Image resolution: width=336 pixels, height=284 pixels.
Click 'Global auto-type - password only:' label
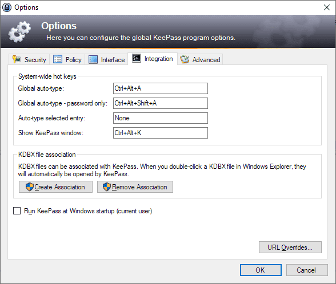[x=63, y=103]
